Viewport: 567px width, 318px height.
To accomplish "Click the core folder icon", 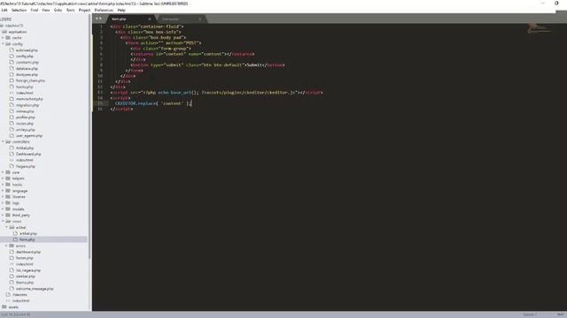I will [x=8, y=172].
